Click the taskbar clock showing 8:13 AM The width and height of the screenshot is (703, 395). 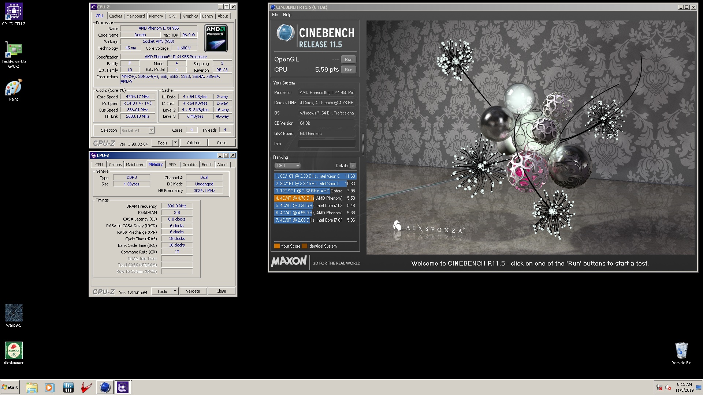coord(684,387)
